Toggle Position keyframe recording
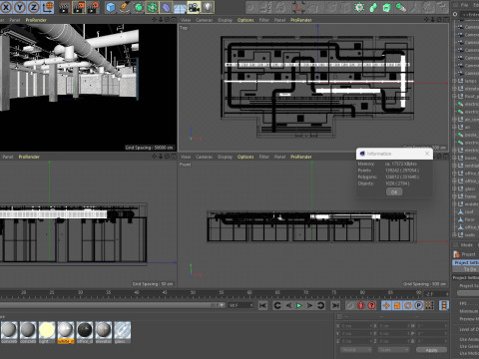 point(386,305)
